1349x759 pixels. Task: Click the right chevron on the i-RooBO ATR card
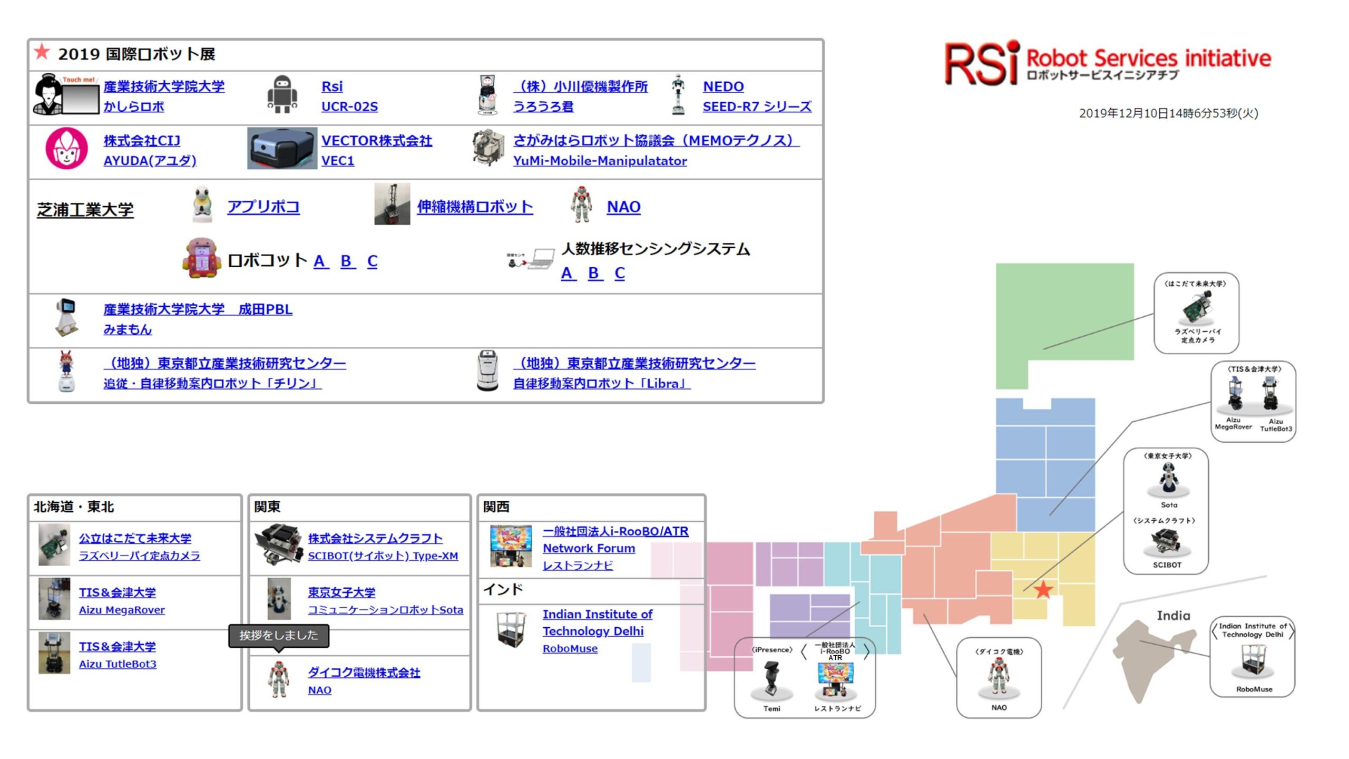(866, 652)
